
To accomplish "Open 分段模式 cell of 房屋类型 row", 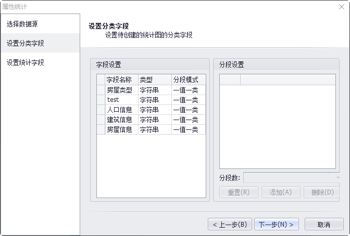I will coord(188,90).
